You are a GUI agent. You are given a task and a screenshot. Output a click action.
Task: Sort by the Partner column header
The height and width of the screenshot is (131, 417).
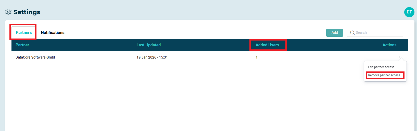(22, 45)
